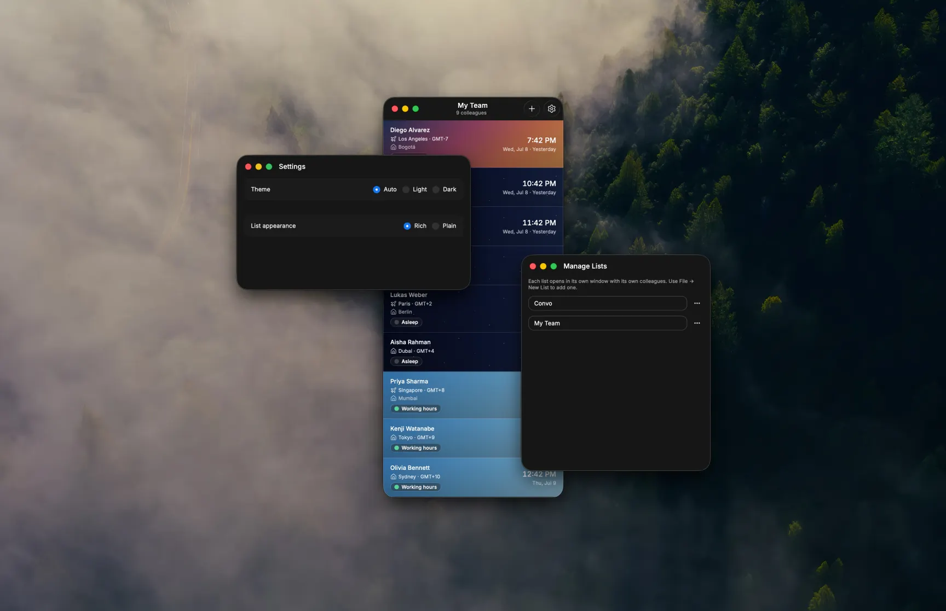Click the plane icon next to Los Angeles
The height and width of the screenshot is (611, 946).
[393, 139]
